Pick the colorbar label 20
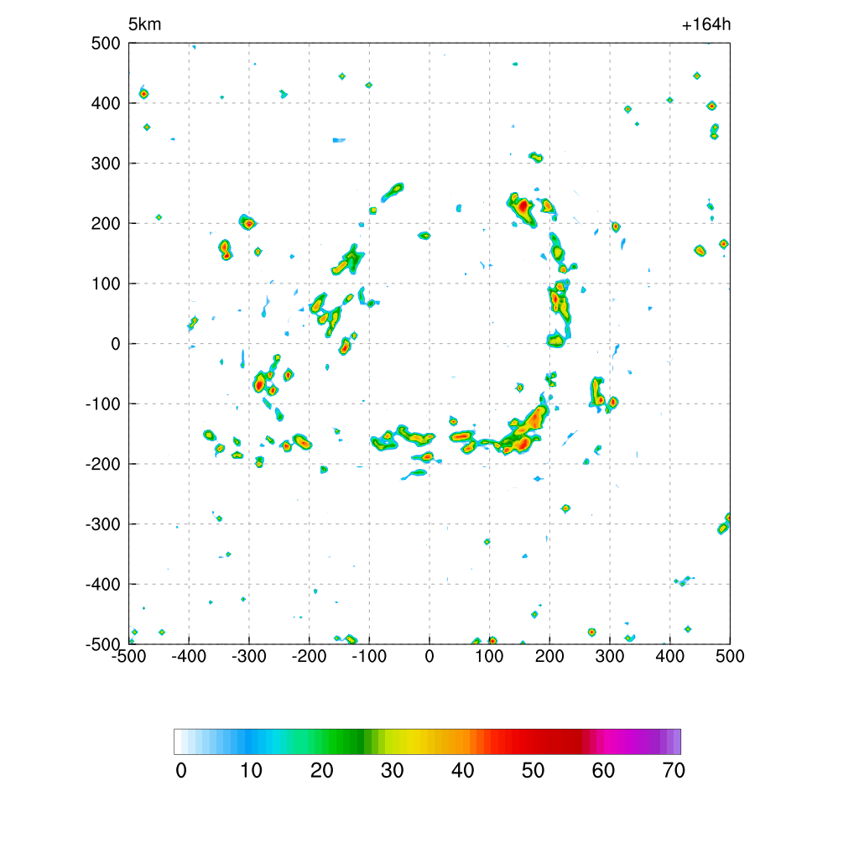Screen dimensions: 859x859 pos(322,771)
